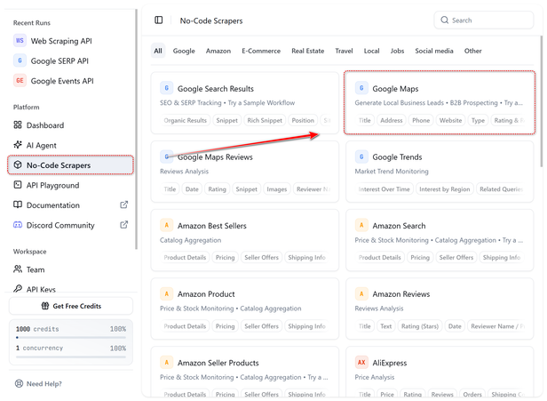The width and height of the screenshot is (547, 401).
Task: Open the Real Estate category tab
Action: click(307, 51)
